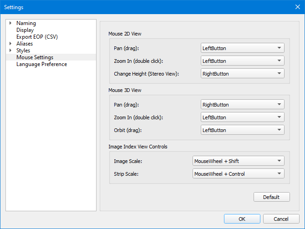Select Display in the settings tree

point(25,30)
